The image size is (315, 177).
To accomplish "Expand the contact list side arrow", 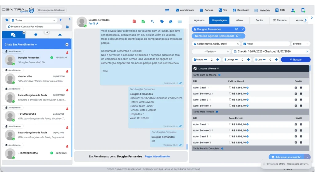I will pyautogui.click(x=70, y=19).
